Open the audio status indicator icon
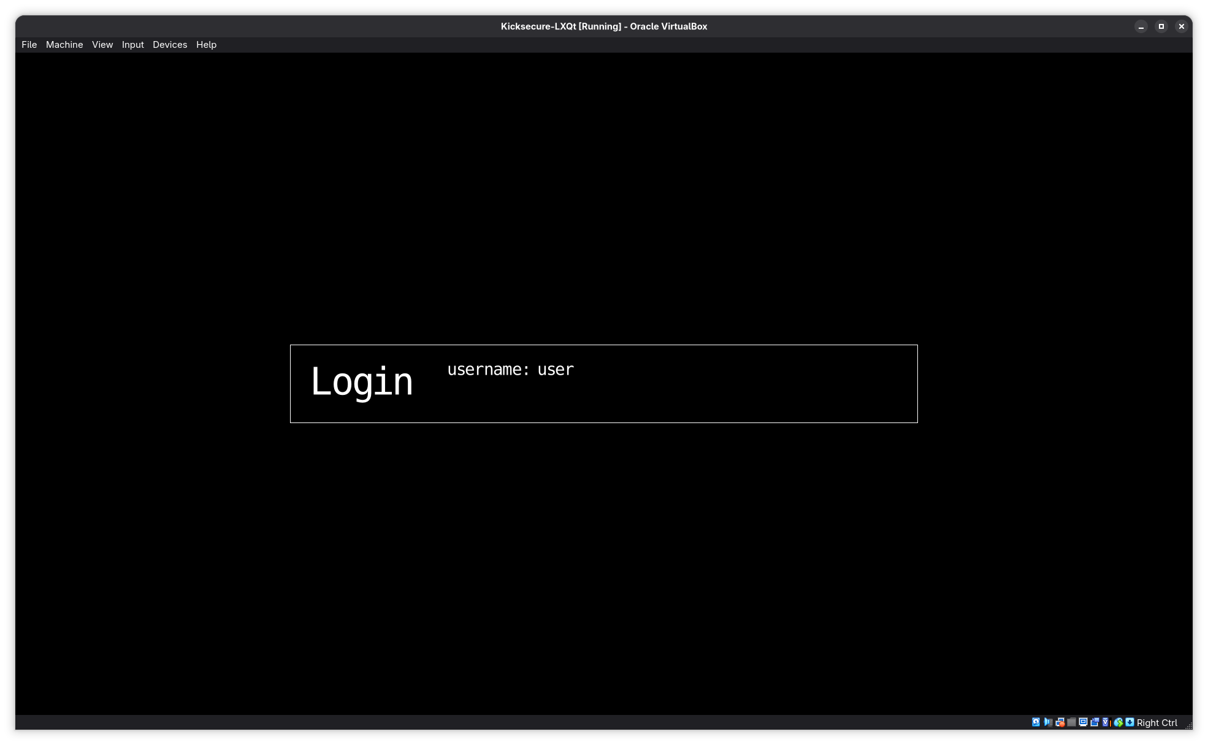The height and width of the screenshot is (745, 1208). coord(1048,722)
